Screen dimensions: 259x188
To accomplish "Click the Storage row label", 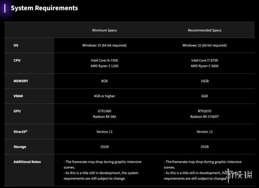I will (20, 147).
